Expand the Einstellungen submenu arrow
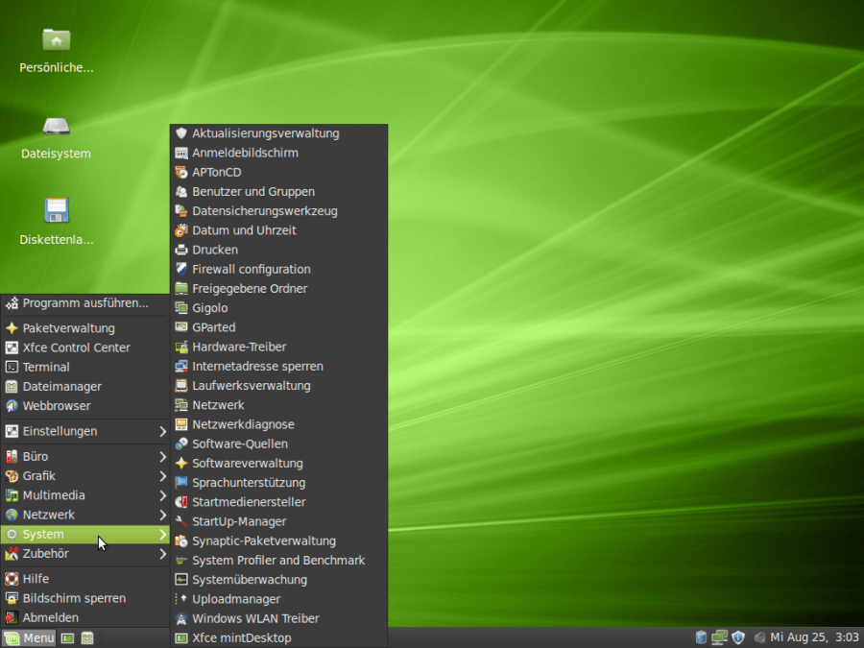 163,432
